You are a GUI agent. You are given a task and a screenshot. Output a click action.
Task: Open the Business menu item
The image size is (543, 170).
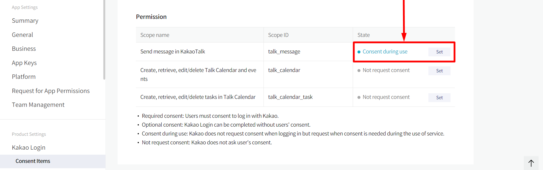24,49
